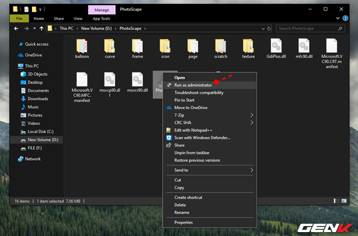Screen dimensions: 358x236
Task: Expand the recent locations dropdown
Action: tap(34, 28)
